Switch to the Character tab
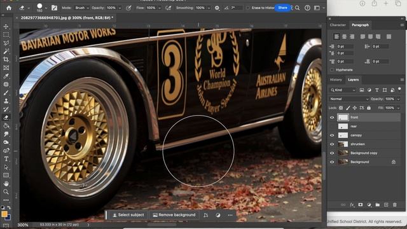Image resolution: width=407 pixels, height=229 pixels. 338,25
